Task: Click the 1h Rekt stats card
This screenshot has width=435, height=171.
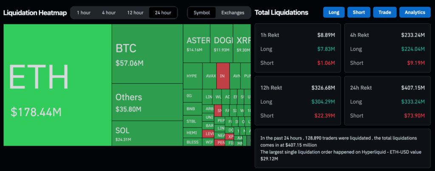Action: coord(297,49)
